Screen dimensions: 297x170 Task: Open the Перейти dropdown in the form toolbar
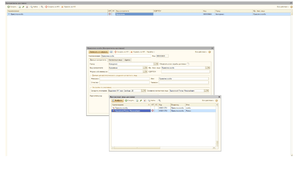pyautogui.click(x=150, y=52)
